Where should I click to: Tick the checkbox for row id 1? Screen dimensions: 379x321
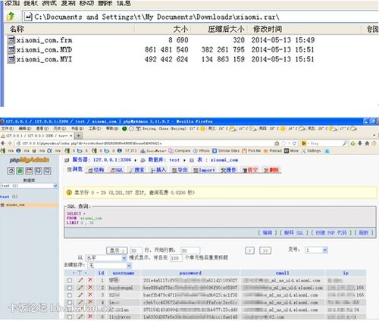[70, 280]
